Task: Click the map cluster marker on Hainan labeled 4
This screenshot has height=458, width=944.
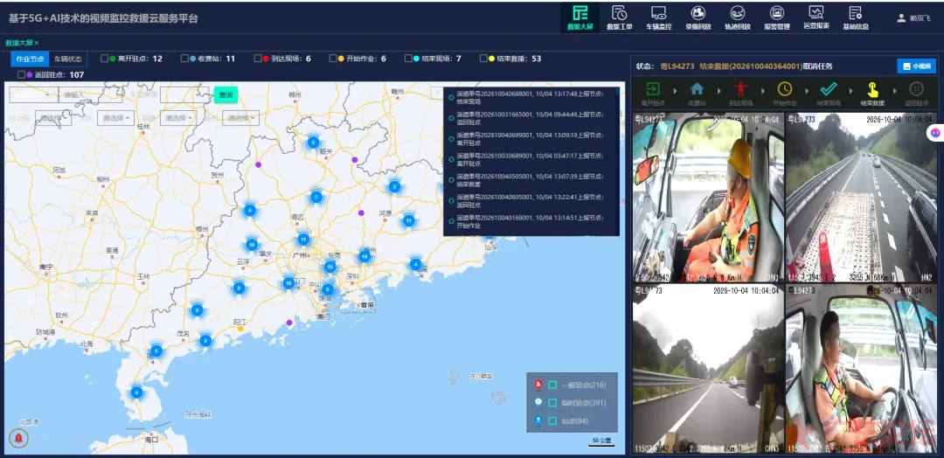Action: pyautogui.click(x=136, y=393)
